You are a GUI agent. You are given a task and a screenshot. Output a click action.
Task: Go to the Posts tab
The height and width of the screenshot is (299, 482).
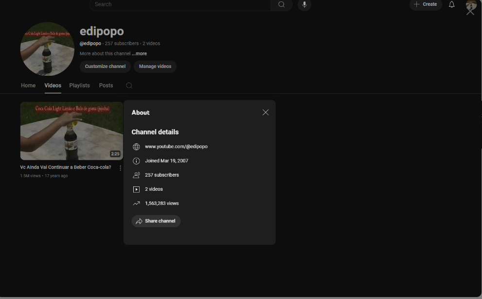click(106, 85)
